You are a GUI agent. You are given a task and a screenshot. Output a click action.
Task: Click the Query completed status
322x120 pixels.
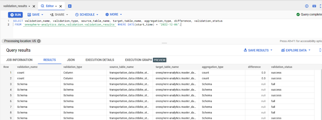point(309,14)
